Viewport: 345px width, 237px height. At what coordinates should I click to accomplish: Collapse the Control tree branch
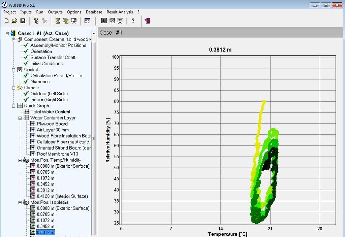[x=13, y=70]
